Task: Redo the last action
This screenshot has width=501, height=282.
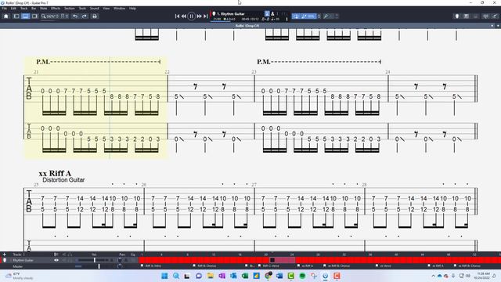Action: pyautogui.click(x=85, y=16)
